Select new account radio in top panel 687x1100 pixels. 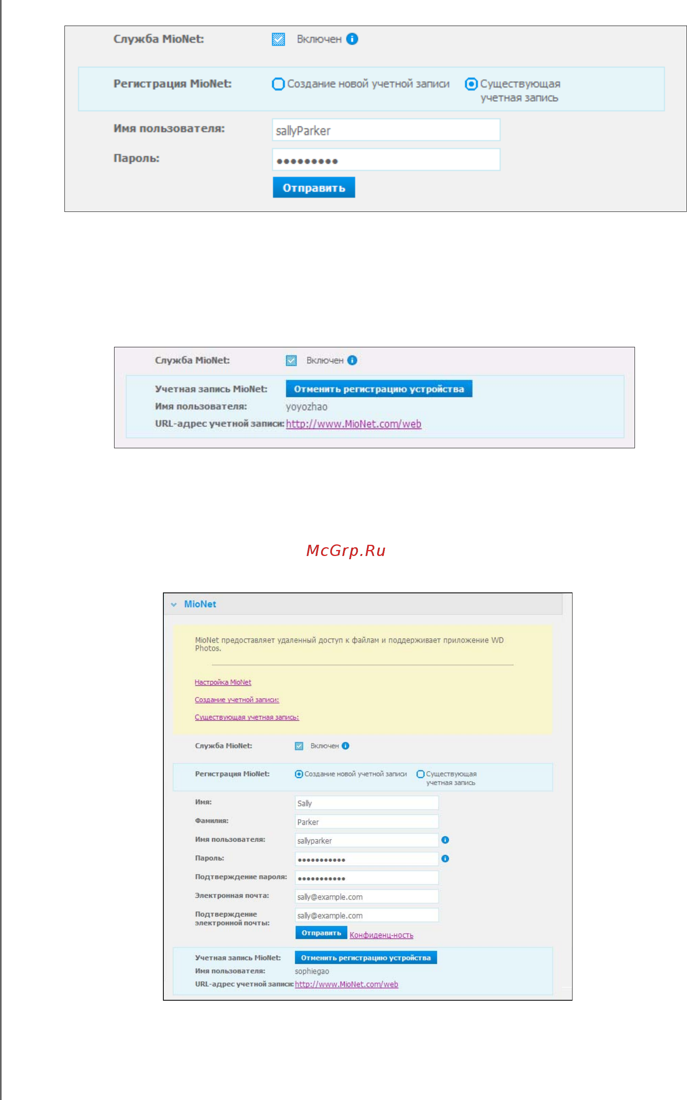278,84
